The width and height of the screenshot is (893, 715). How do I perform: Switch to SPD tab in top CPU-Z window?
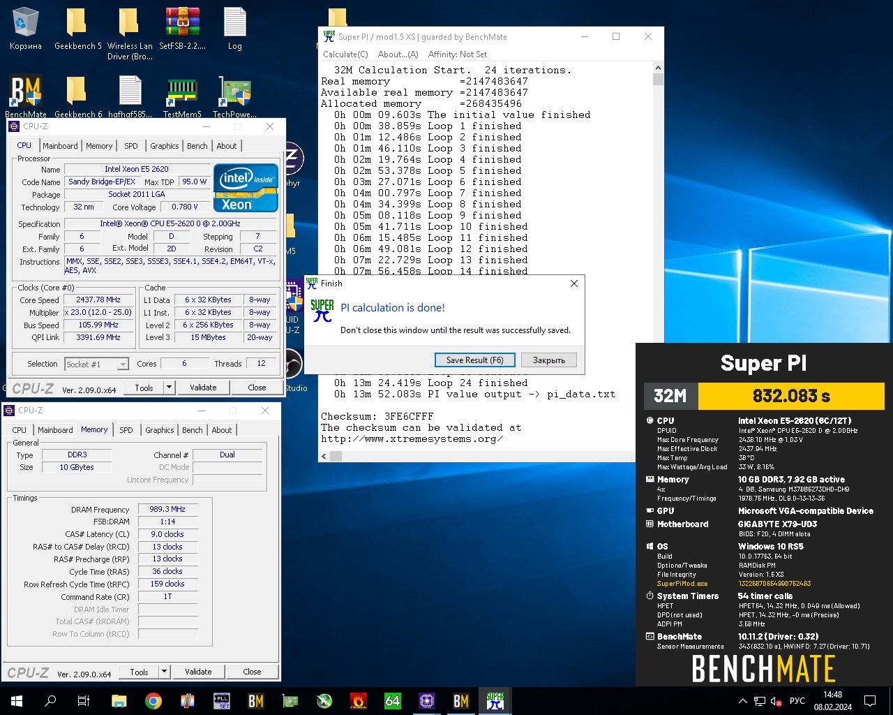[131, 146]
